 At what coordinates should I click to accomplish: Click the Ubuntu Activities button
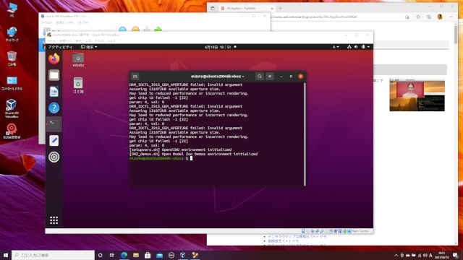(60, 47)
